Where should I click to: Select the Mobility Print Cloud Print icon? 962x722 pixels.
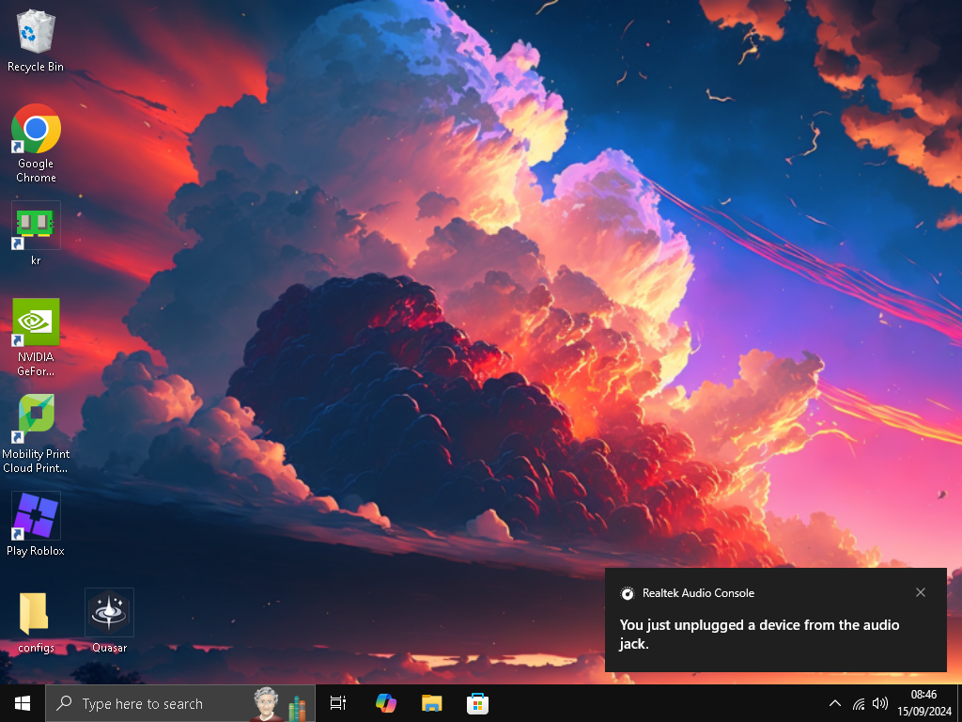pyautogui.click(x=36, y=433)
